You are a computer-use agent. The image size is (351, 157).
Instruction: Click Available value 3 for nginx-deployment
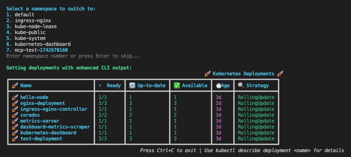(x=175, y=103)
